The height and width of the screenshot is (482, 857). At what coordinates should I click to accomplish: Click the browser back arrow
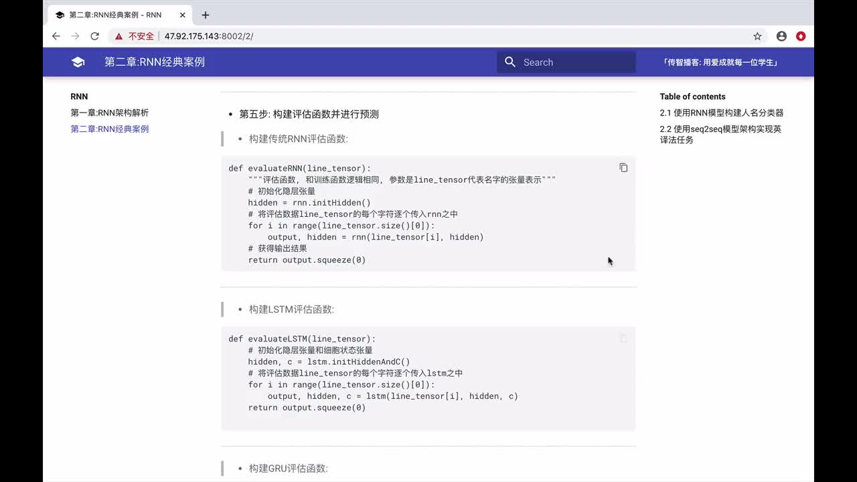(x=56, y=36)
